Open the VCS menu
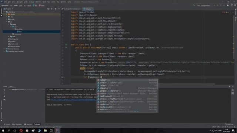This screenshot has width=237, height=133. click(x=58, y=2)
